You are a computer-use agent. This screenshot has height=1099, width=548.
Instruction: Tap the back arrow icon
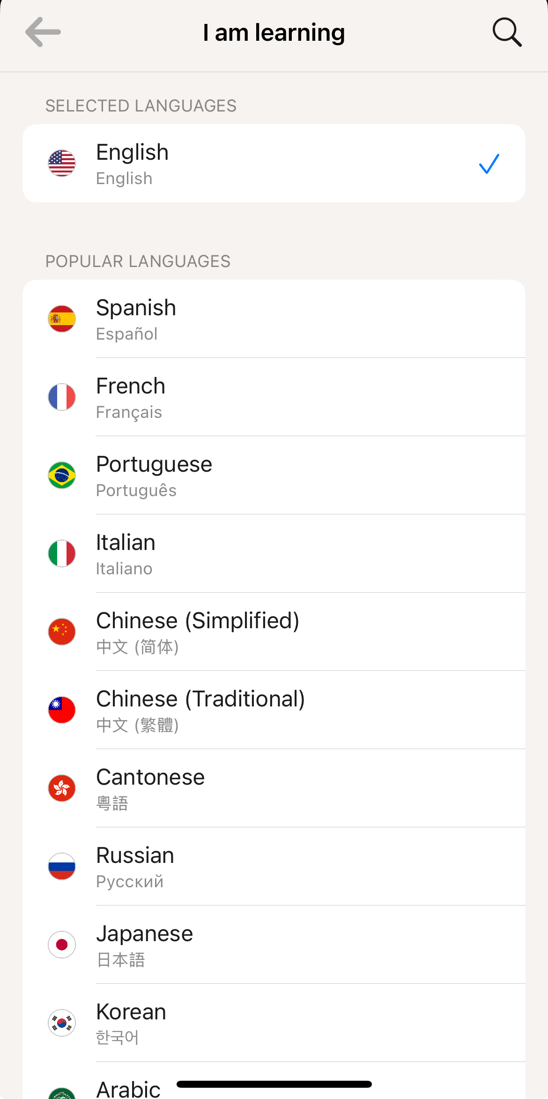[43, 32]
